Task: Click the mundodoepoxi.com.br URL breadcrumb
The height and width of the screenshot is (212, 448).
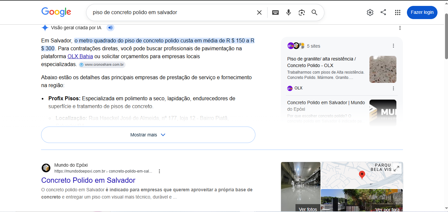Action: 103,171
